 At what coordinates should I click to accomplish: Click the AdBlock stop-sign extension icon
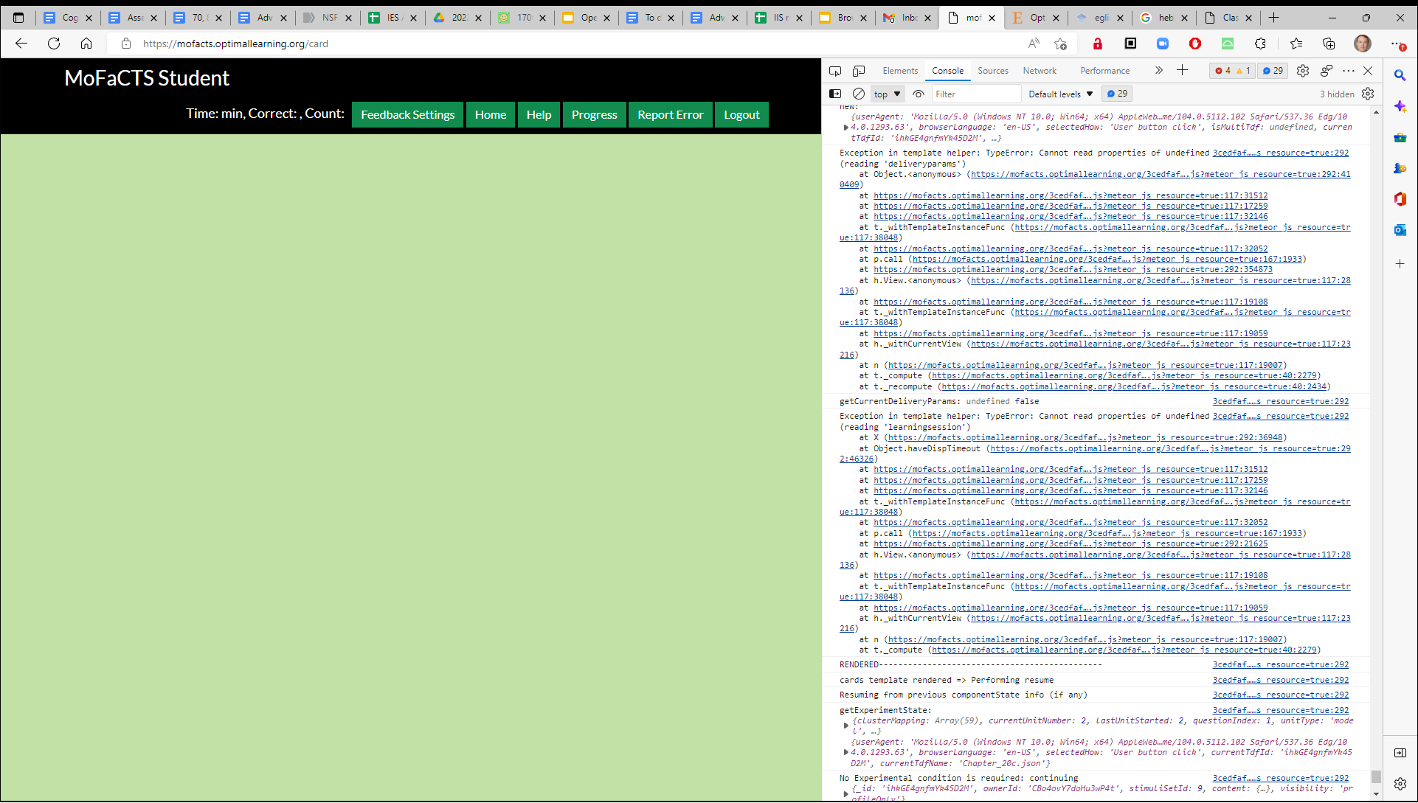(1195, 44)
